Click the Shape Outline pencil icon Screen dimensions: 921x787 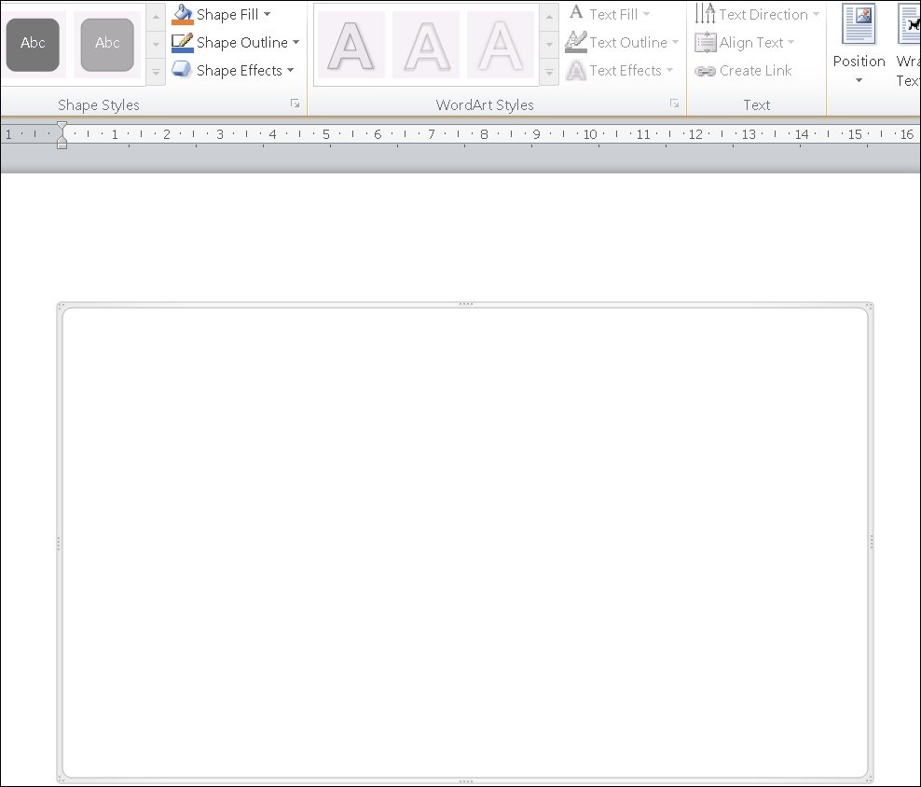[x=182, y=42]
